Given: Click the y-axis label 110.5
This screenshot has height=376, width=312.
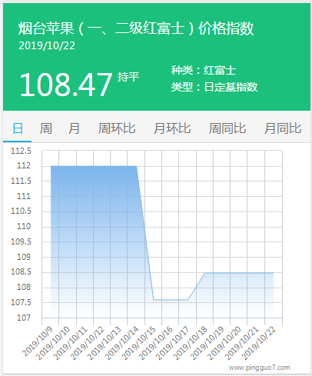Looking at the screenshot, I should pyautogui.click(x=21, y=211).
